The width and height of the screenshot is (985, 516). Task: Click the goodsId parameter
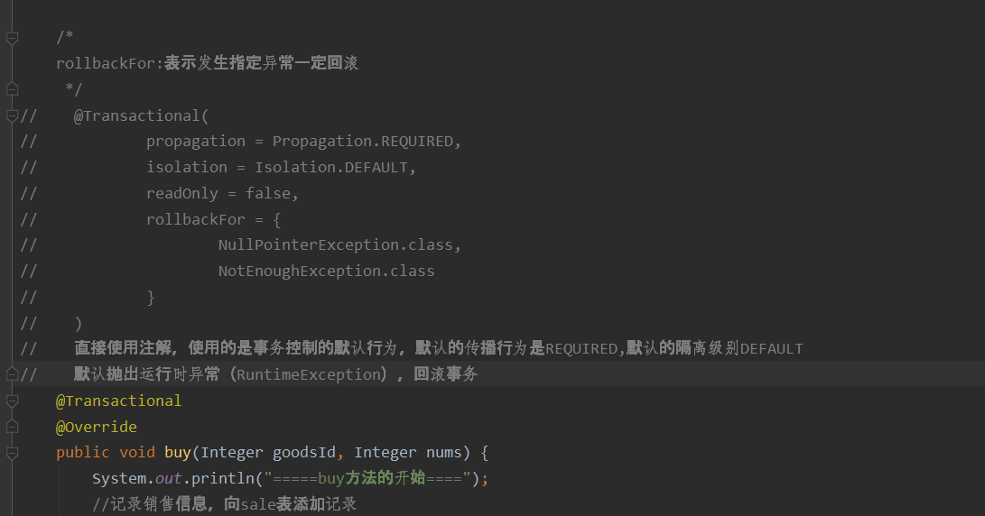pos(304,453)
